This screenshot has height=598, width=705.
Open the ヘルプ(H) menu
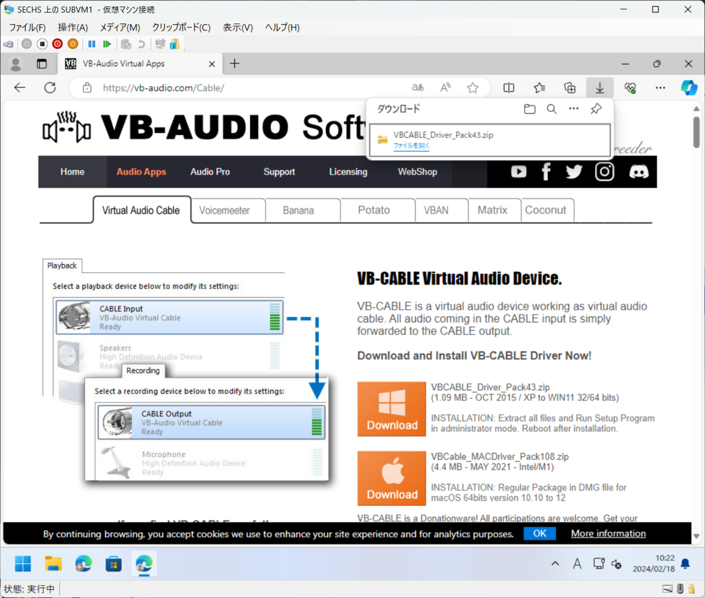282,28
